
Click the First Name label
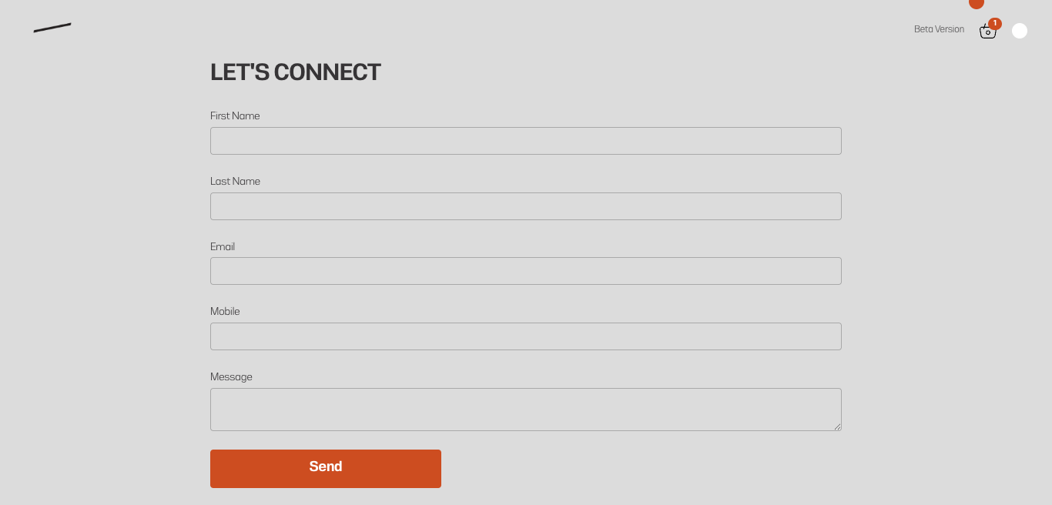tap(235, 116)
